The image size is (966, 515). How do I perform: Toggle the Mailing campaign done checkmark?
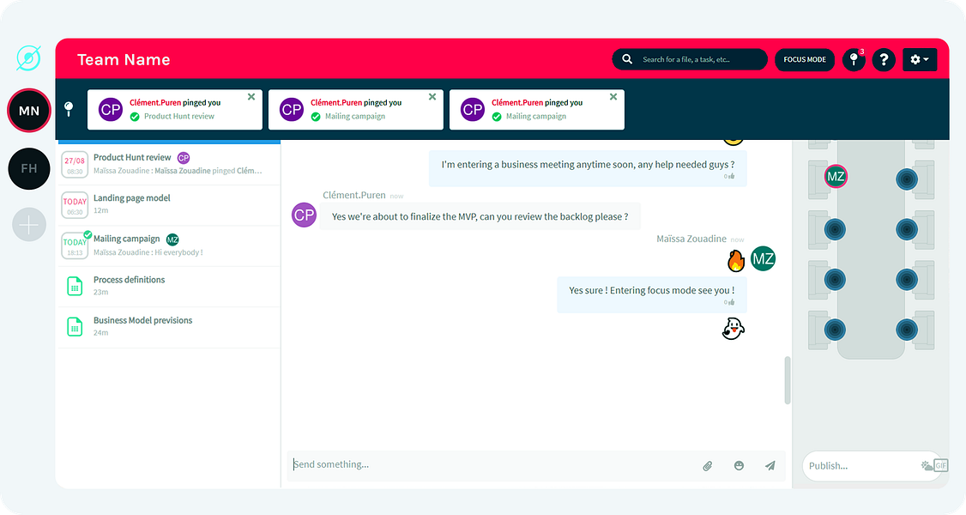coord(88,234)
